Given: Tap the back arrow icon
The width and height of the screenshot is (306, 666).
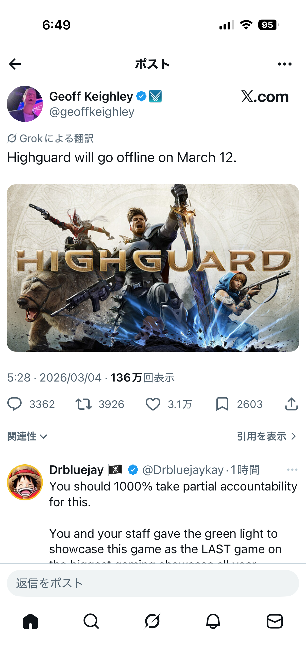Looking at the screenshot, I should pos(15,64).
